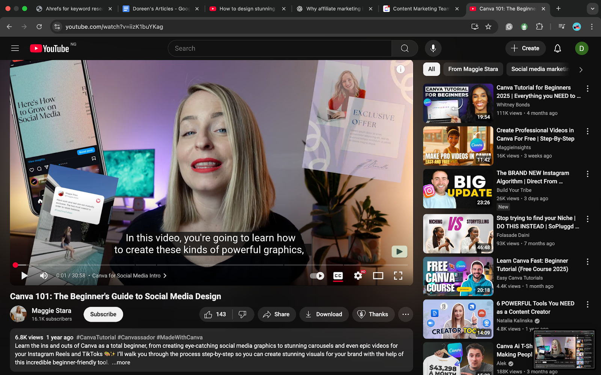Like the video with thumbs up
The width and height of the screenshot is (601, 375).
215,314
